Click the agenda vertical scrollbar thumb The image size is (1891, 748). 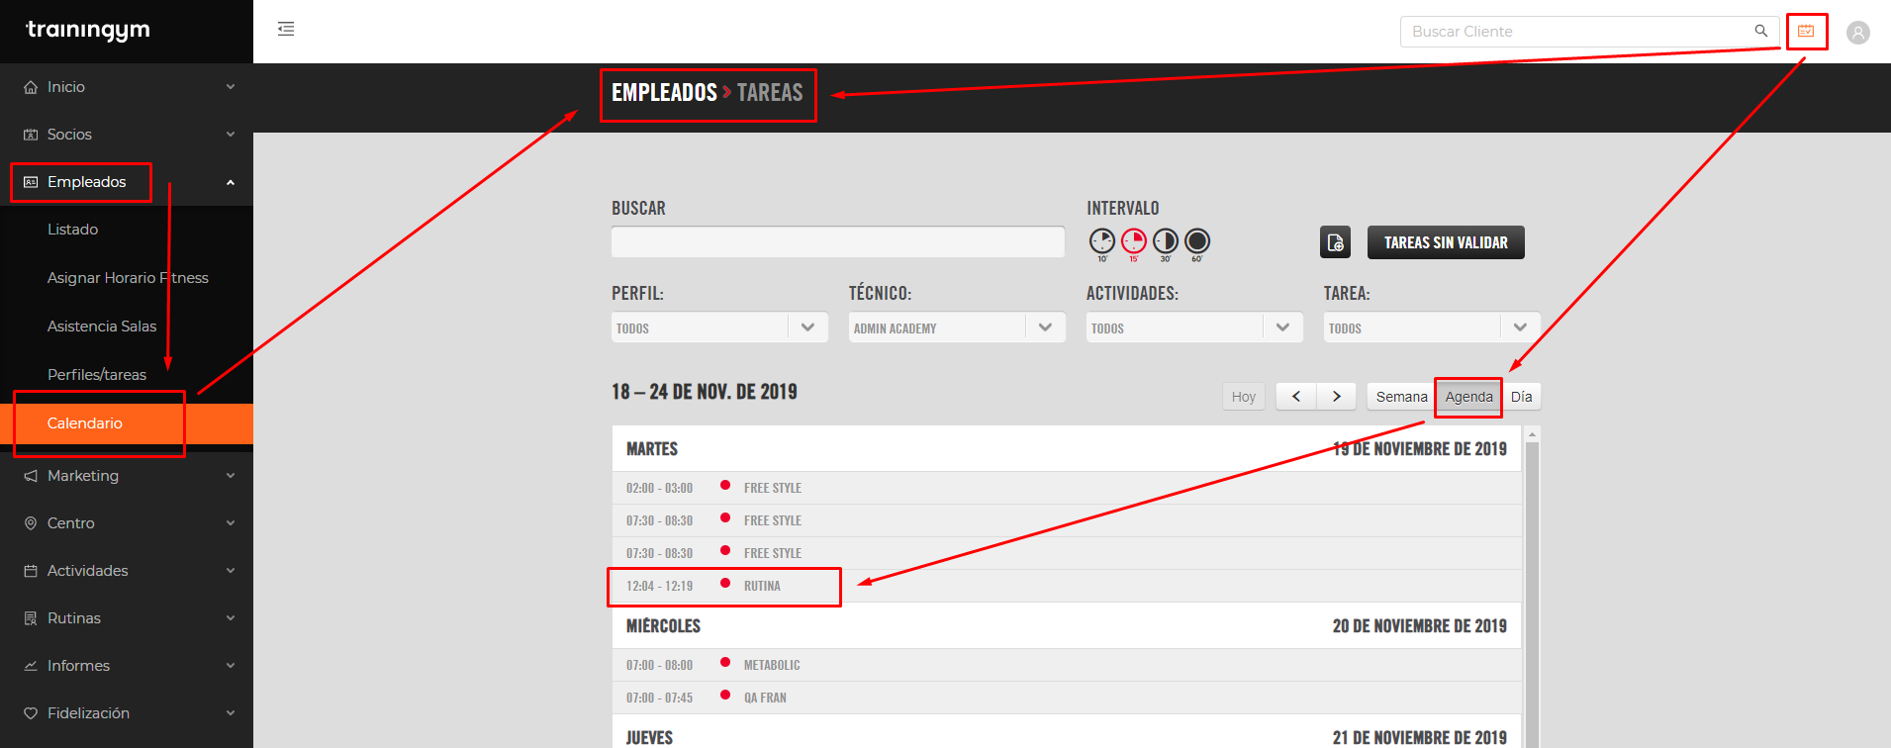[x=1532, y=594]
